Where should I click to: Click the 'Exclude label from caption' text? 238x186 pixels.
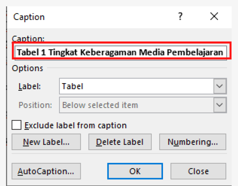pos(76,125)
